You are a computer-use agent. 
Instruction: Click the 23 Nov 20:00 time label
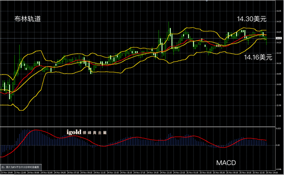coord(7,173)
